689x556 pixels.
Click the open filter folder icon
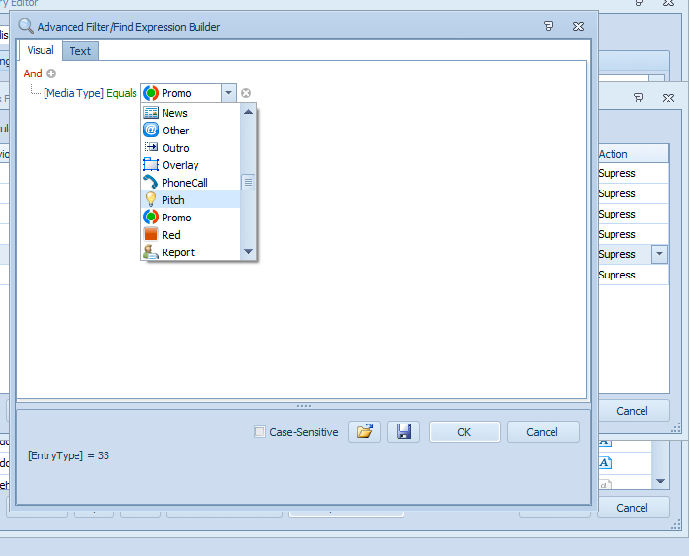pyautogui.click(x=364, y=432)
